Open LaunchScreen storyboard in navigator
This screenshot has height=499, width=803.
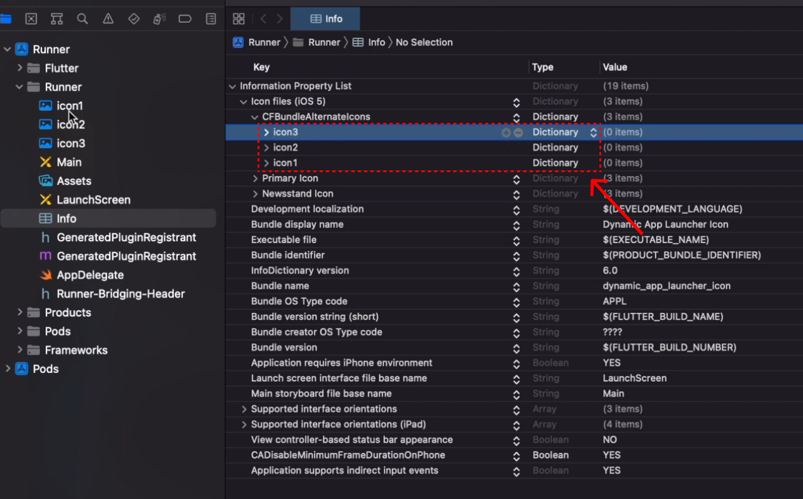tap(93, 199)
